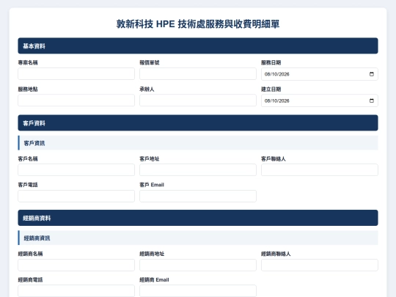
Task: Click the 客戶資訊 subsection heading
Action: point(198,143)
